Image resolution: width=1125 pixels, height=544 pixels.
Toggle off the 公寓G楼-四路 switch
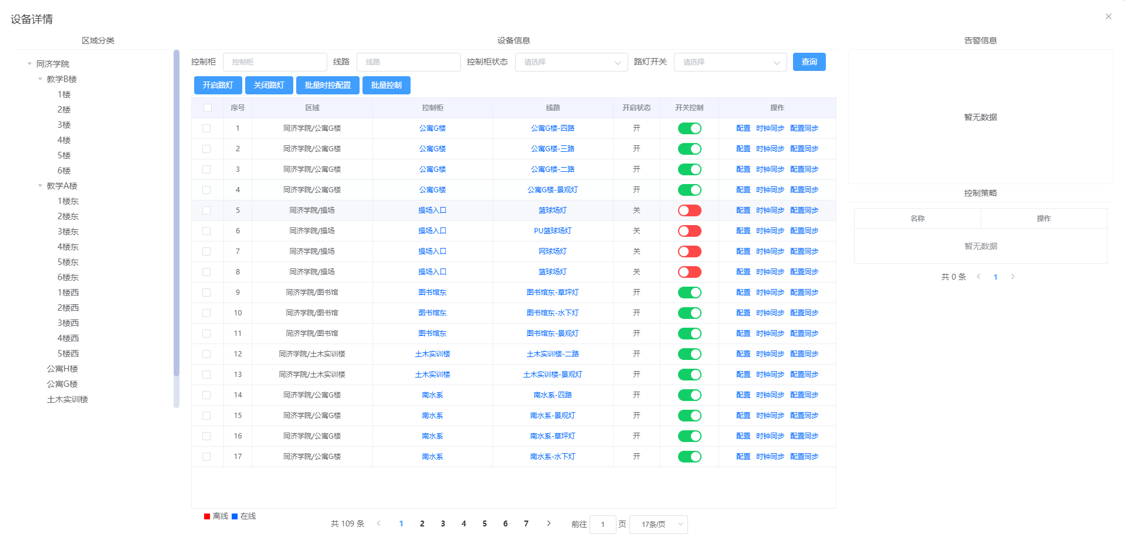click(689, 128)
